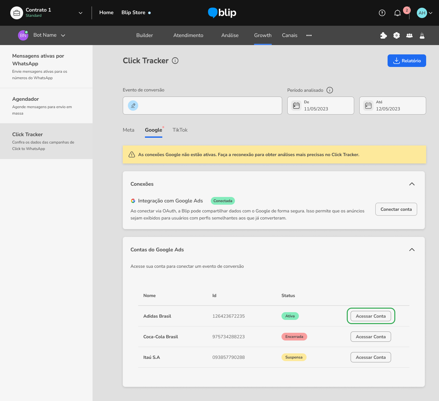The image size is (439, 401).
Task: Open bot settings gear icon
Action: pyautogui.click(x=397, y=35)
